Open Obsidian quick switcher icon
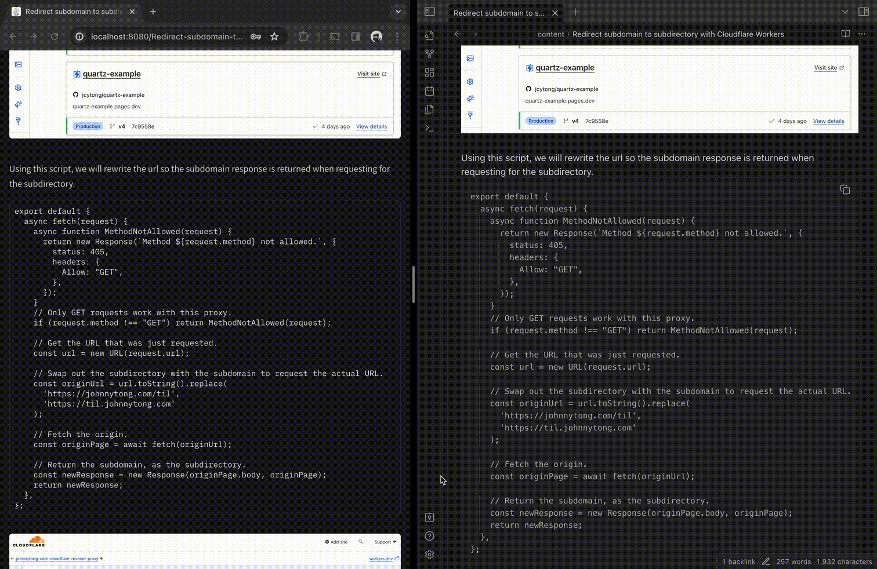Image resolution: width=877 pixels, height=569 pixels. pos(429,35)
